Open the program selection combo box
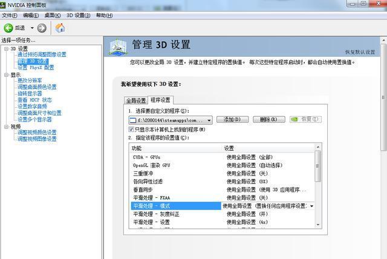 [171, 120]
